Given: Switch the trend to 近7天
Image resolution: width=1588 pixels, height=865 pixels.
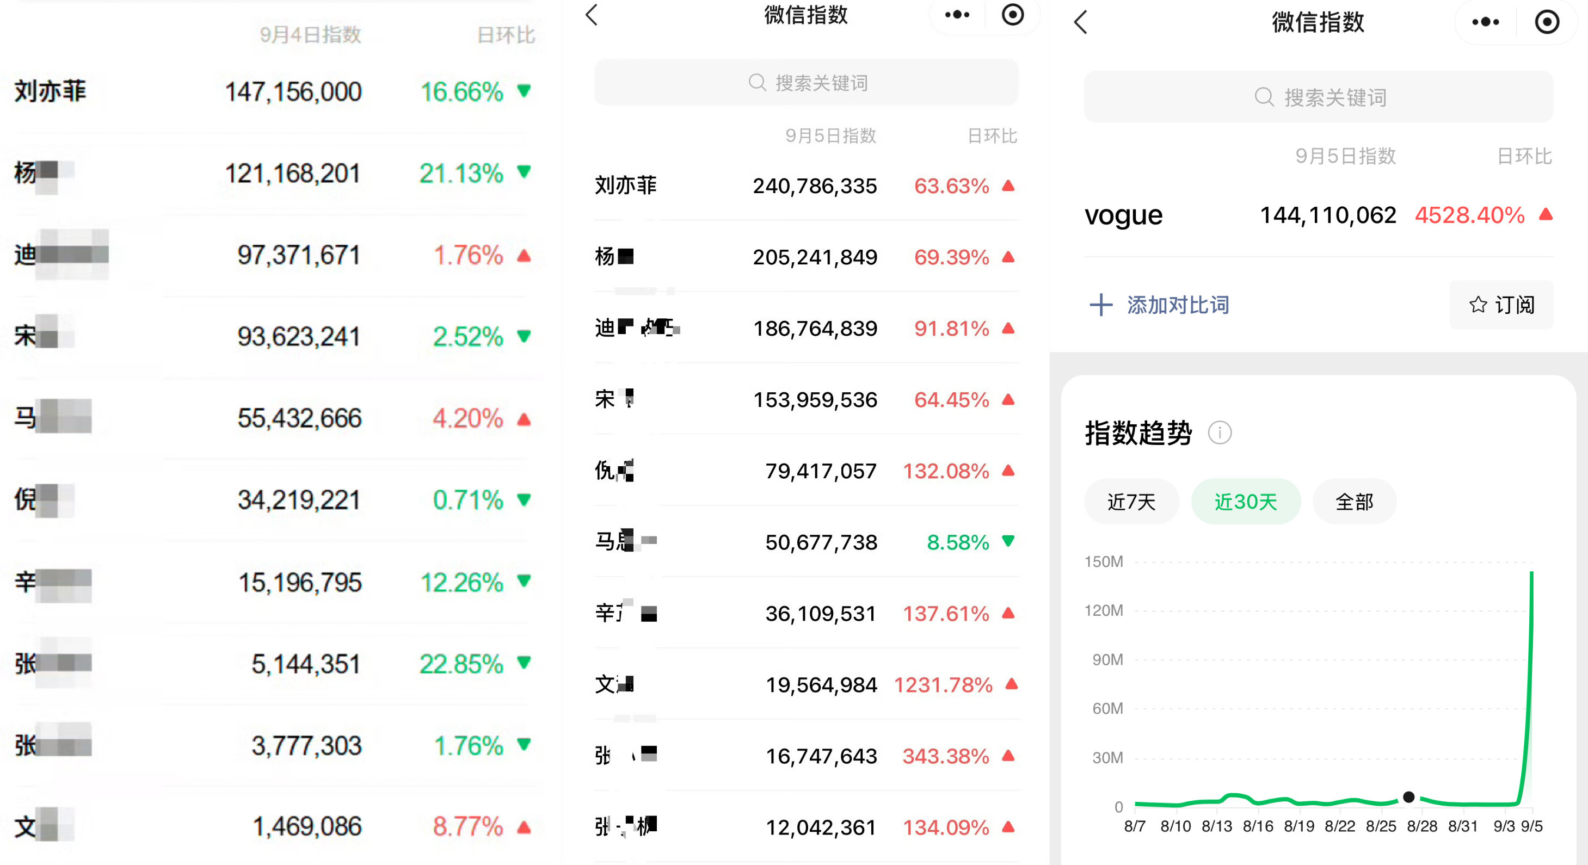Looking at the screenshot, I should (x=1131, y=502).
